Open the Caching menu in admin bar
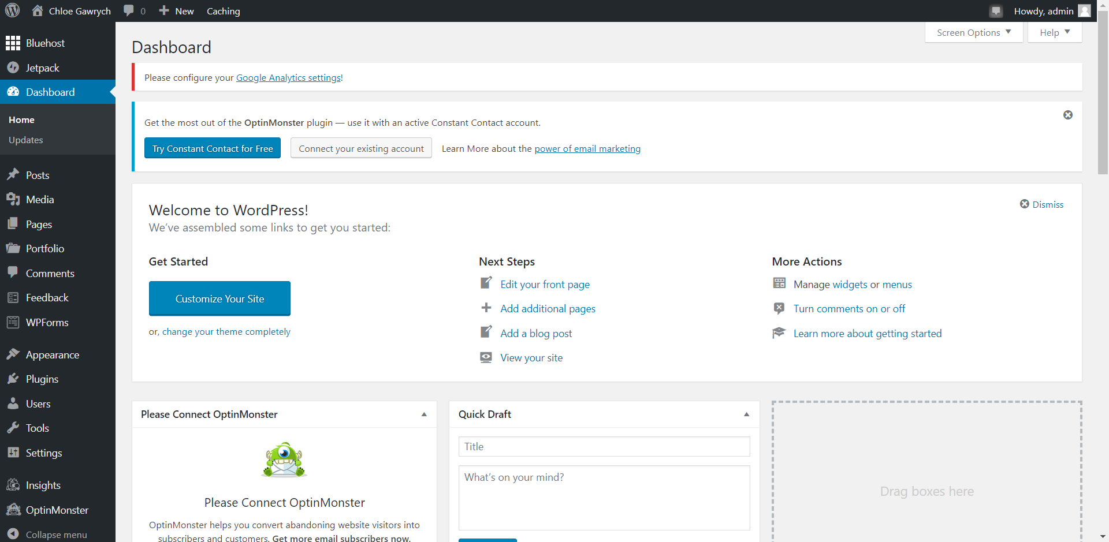The image size is (1109, 542). click(224, 11)
